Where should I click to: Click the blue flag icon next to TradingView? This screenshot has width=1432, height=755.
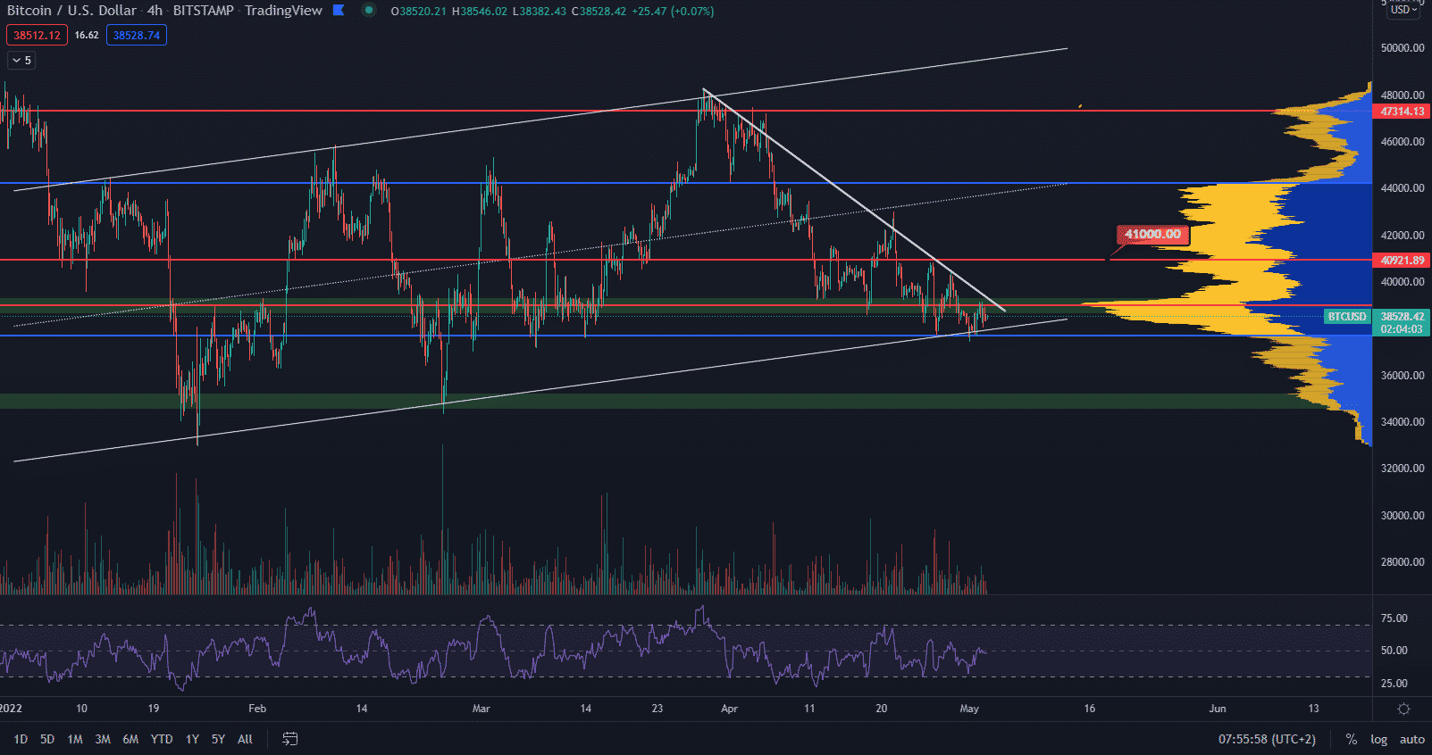339,11
